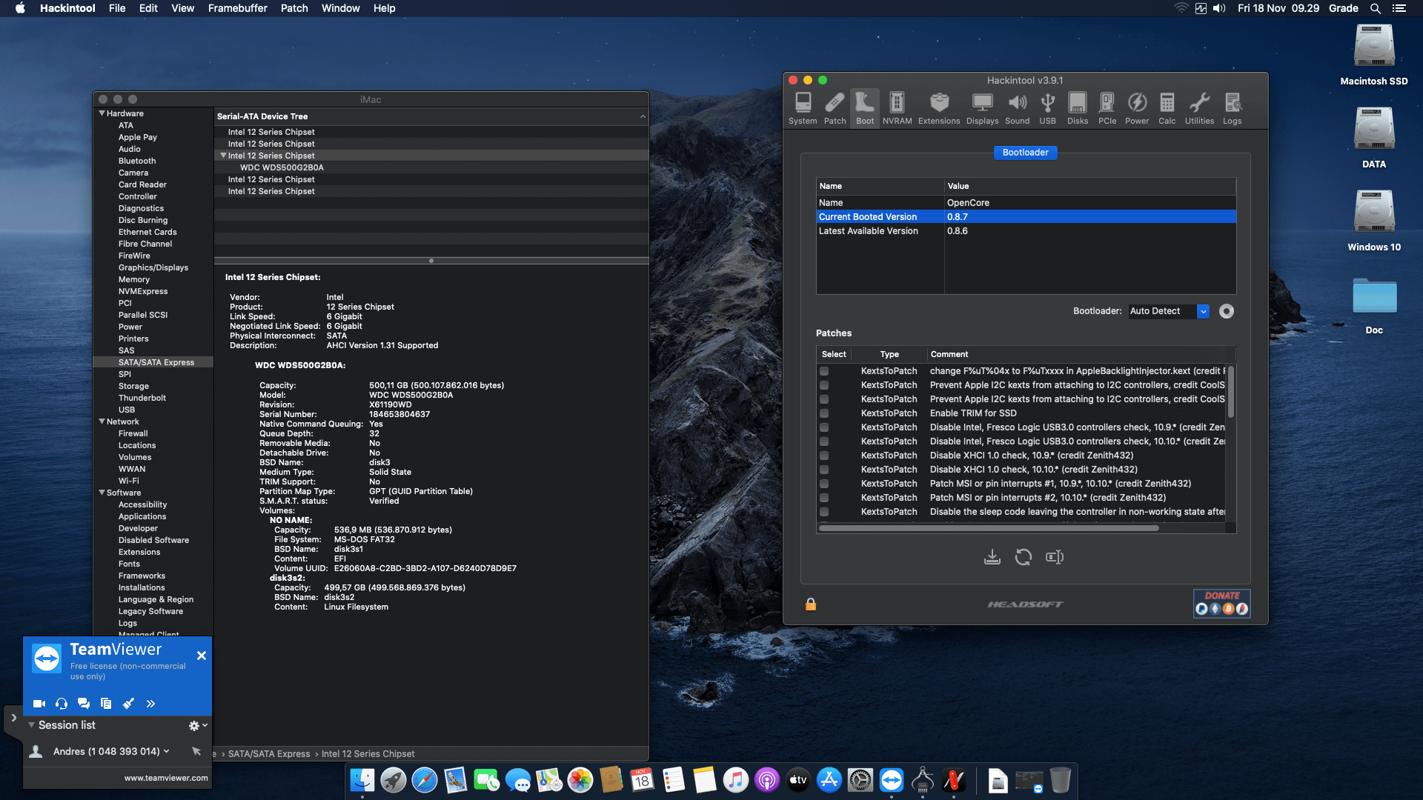This screenshot has height=800, width=1423.
Task: Select WDC WDS500G2B0A device row
Action: 431,167
